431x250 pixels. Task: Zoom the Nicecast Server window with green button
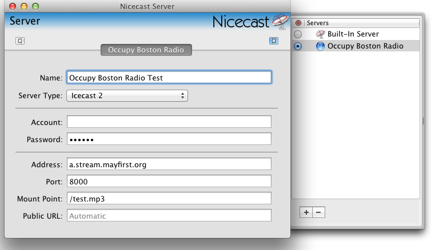point(35,6)
